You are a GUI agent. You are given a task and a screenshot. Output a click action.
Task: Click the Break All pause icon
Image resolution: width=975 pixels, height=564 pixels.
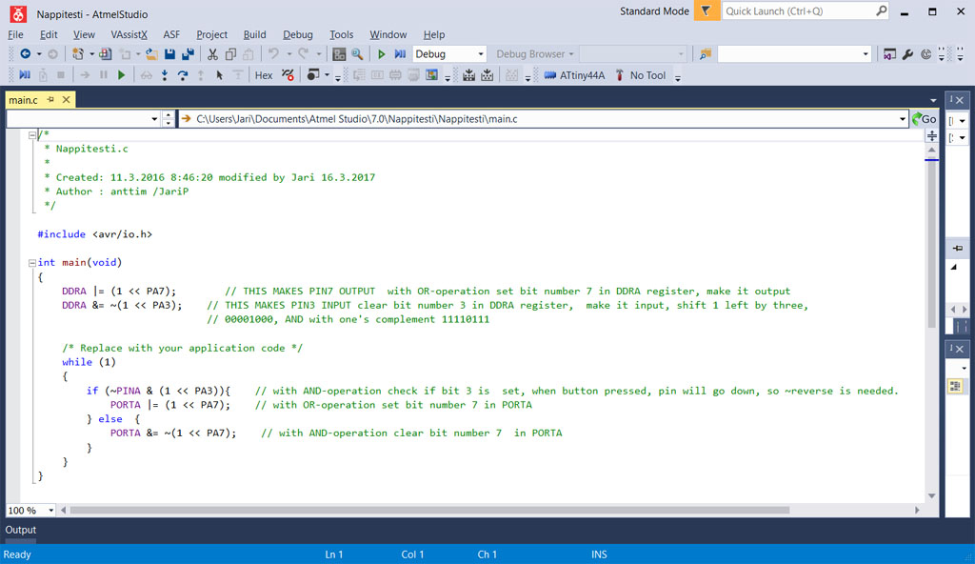point(103,75)
